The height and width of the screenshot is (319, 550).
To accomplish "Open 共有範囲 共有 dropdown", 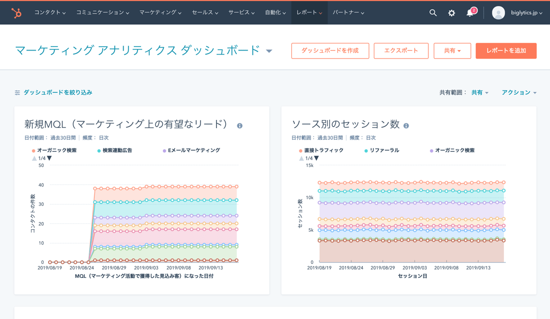I will click(x=480, y=93).
